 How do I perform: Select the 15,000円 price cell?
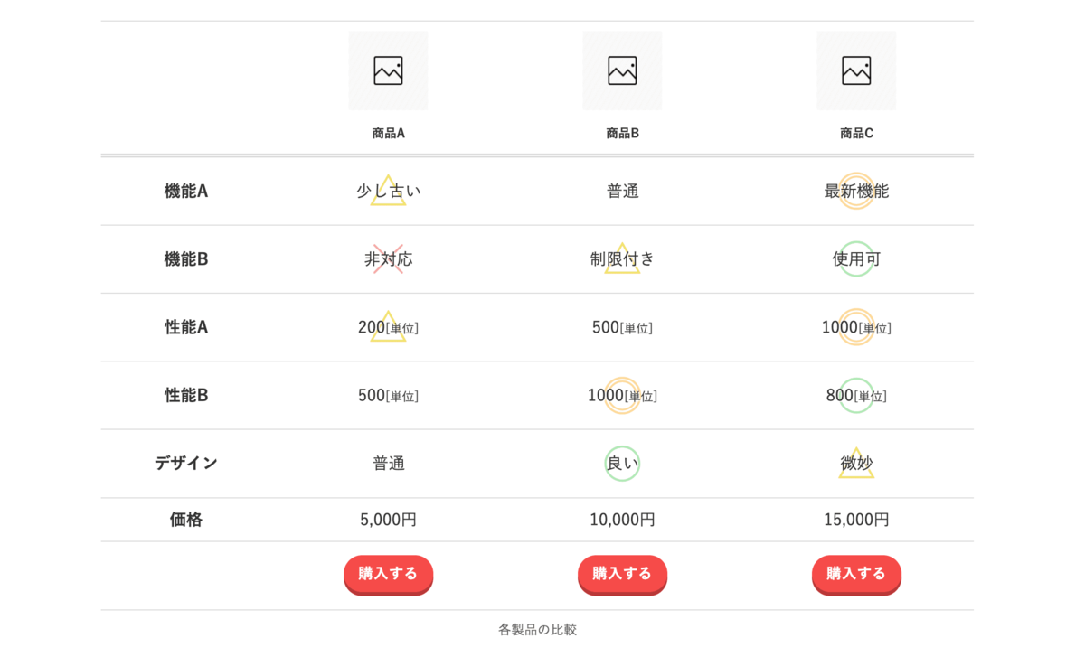coord(856,520)
